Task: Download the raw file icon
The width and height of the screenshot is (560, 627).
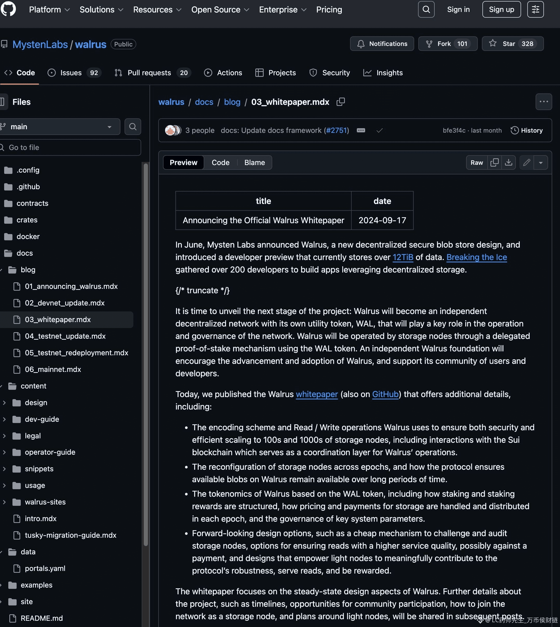Action: (x=509, y=162)
